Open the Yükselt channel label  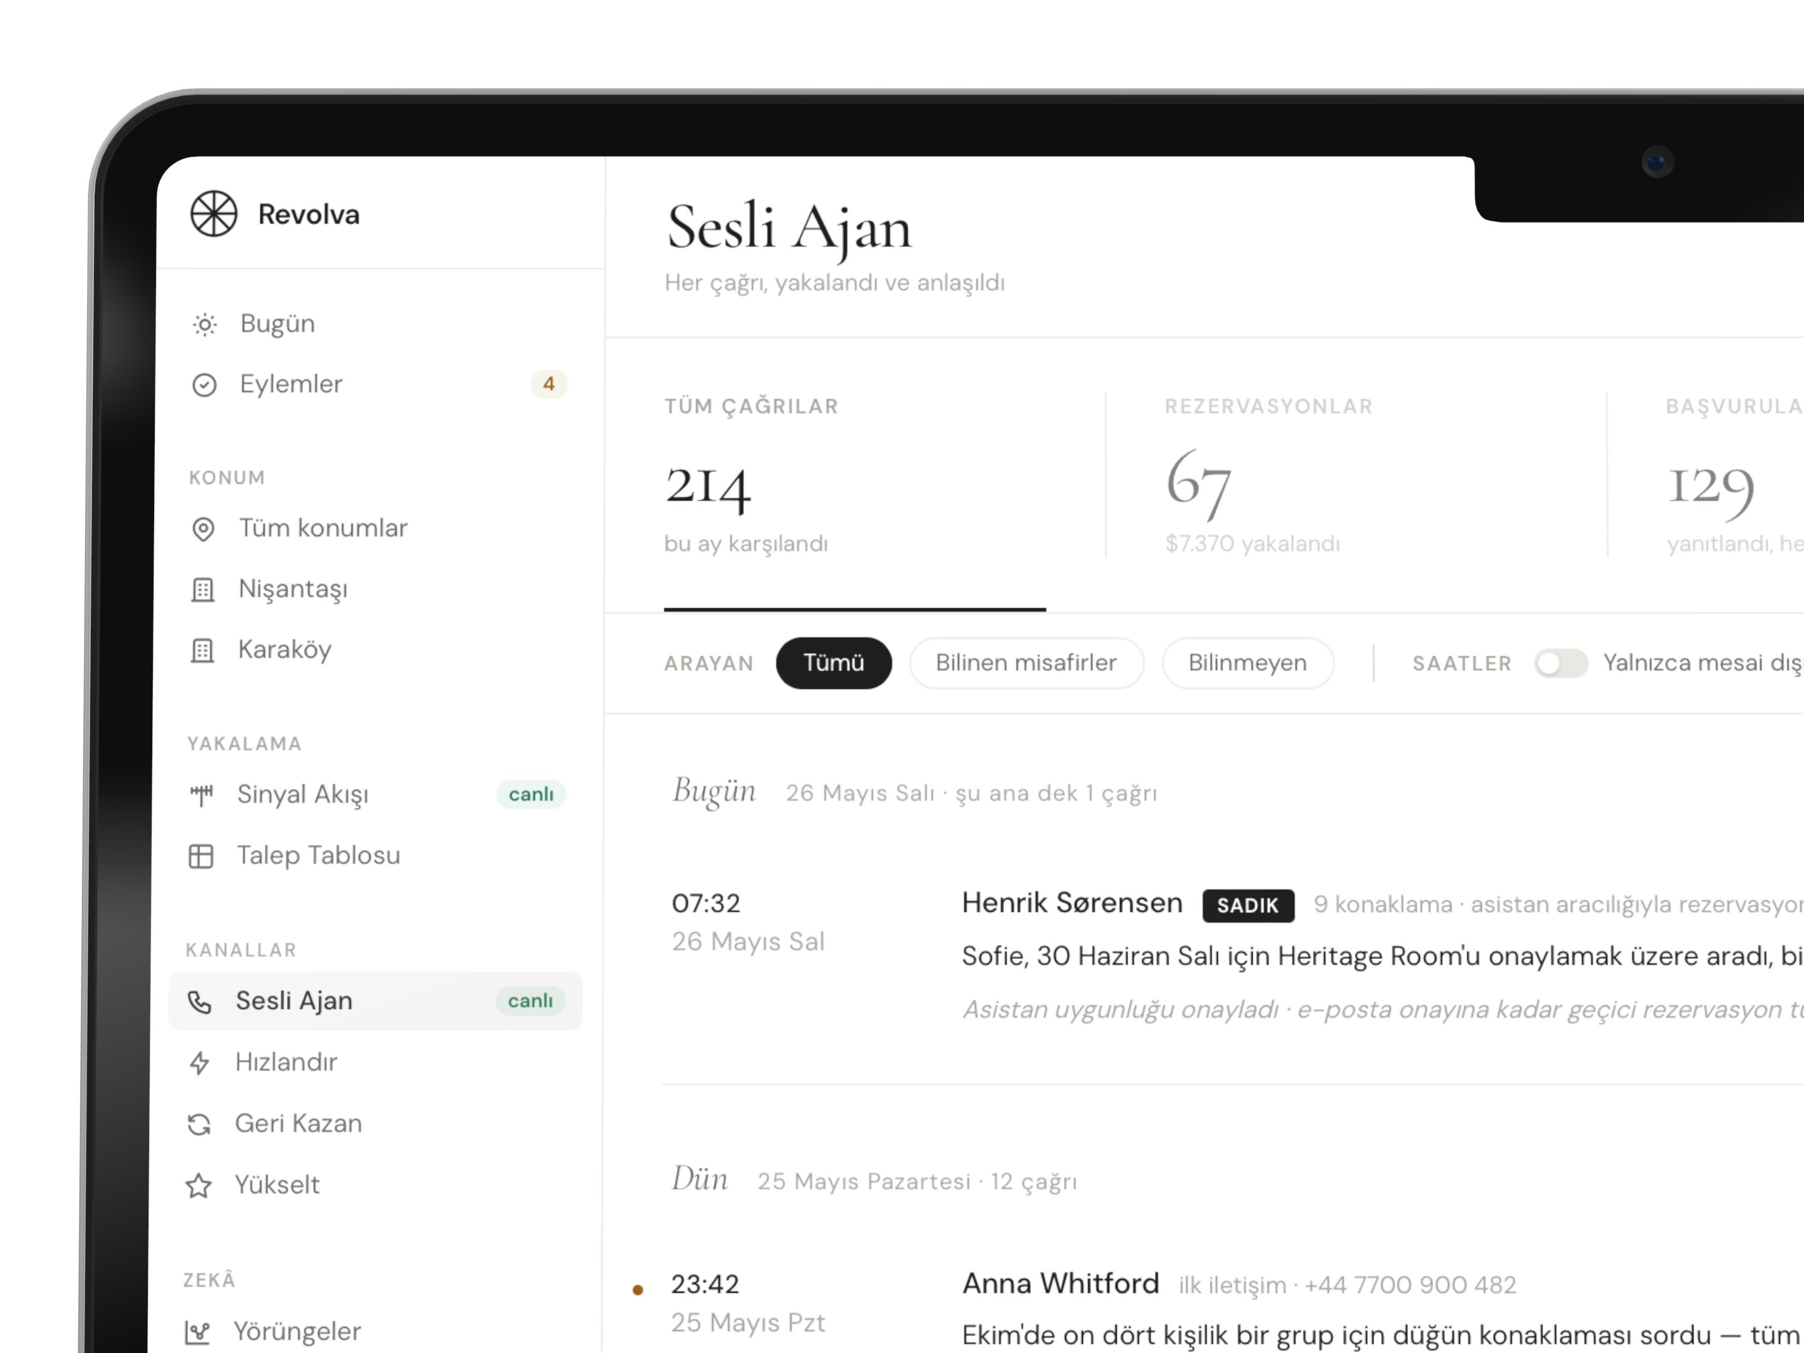[x=277, y=1185]
